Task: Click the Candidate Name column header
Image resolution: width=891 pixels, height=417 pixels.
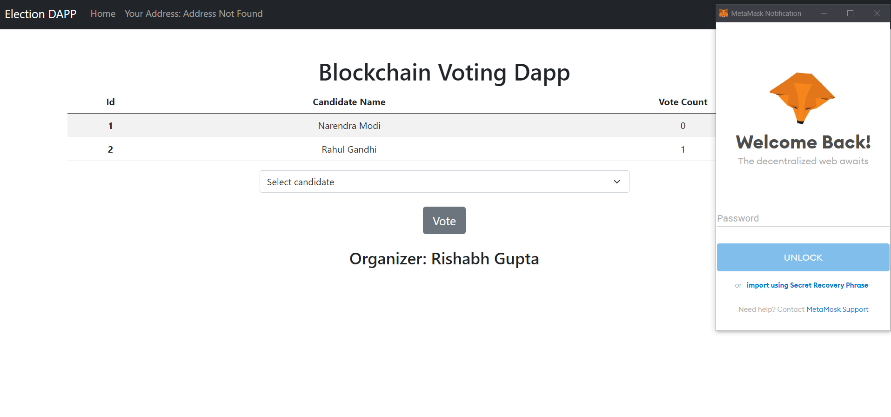Action: [349, 102]
